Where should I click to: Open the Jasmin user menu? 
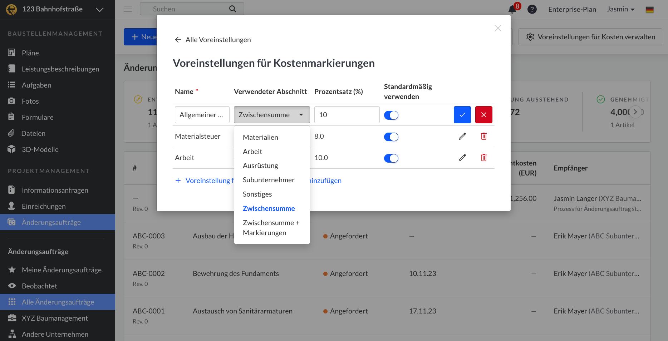tap(621, 9)
